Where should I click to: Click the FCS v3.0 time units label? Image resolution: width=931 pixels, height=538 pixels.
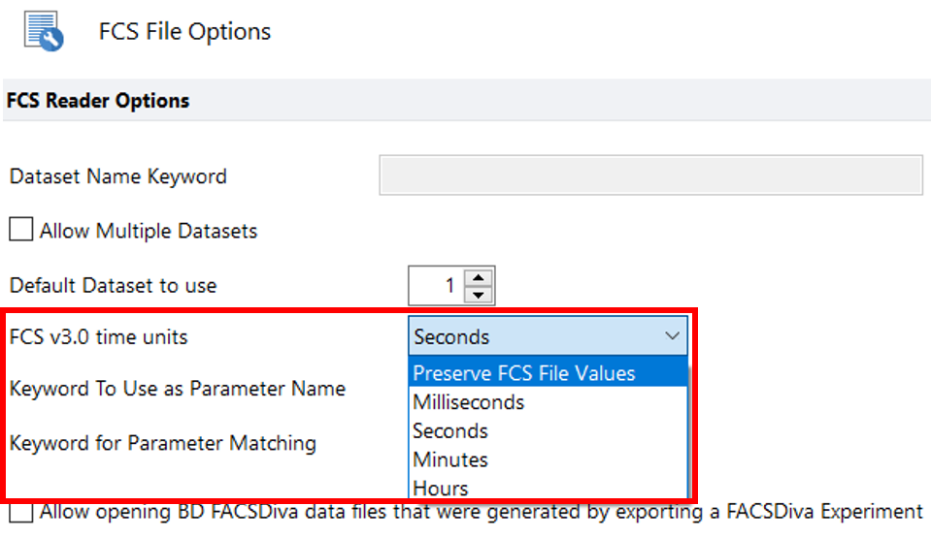pos(98,337)
